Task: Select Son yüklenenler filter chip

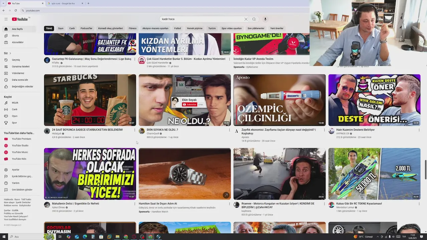Action: pos(256,28)
